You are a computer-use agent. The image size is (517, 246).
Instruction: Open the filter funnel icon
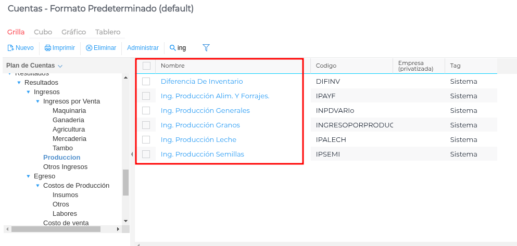click(x=206, y=48)
